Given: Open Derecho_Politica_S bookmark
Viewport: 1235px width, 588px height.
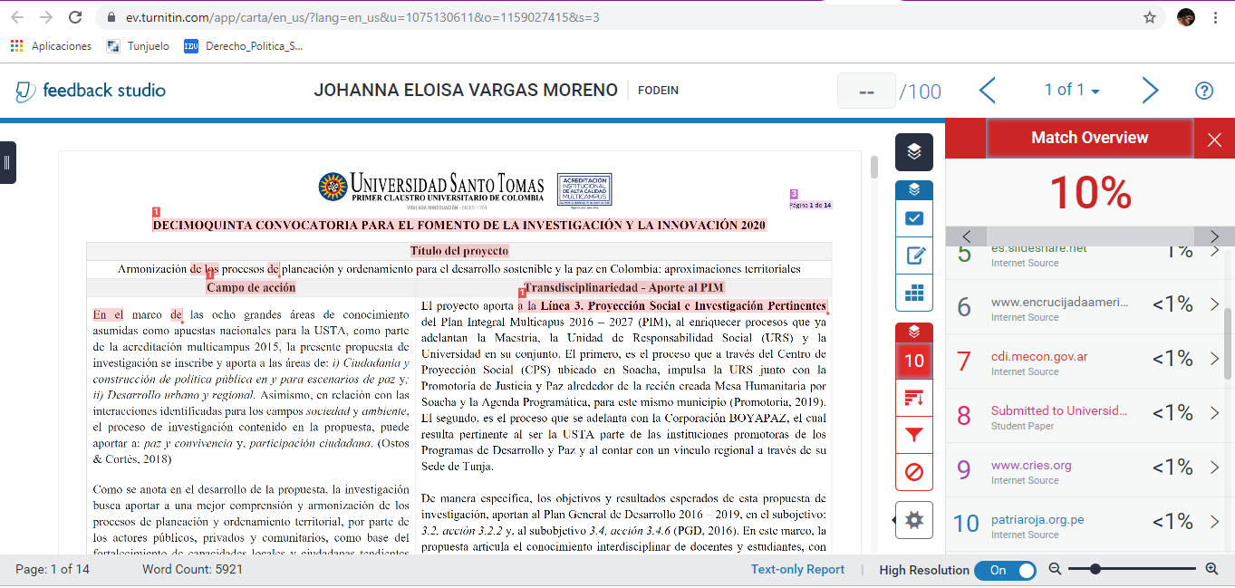Looking at the screenshot, I should [243, 46].
